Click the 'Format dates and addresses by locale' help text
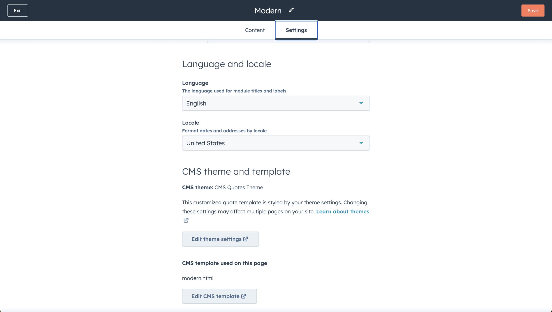This screenshot has width=552, height=312. click(x=224, y=131)
